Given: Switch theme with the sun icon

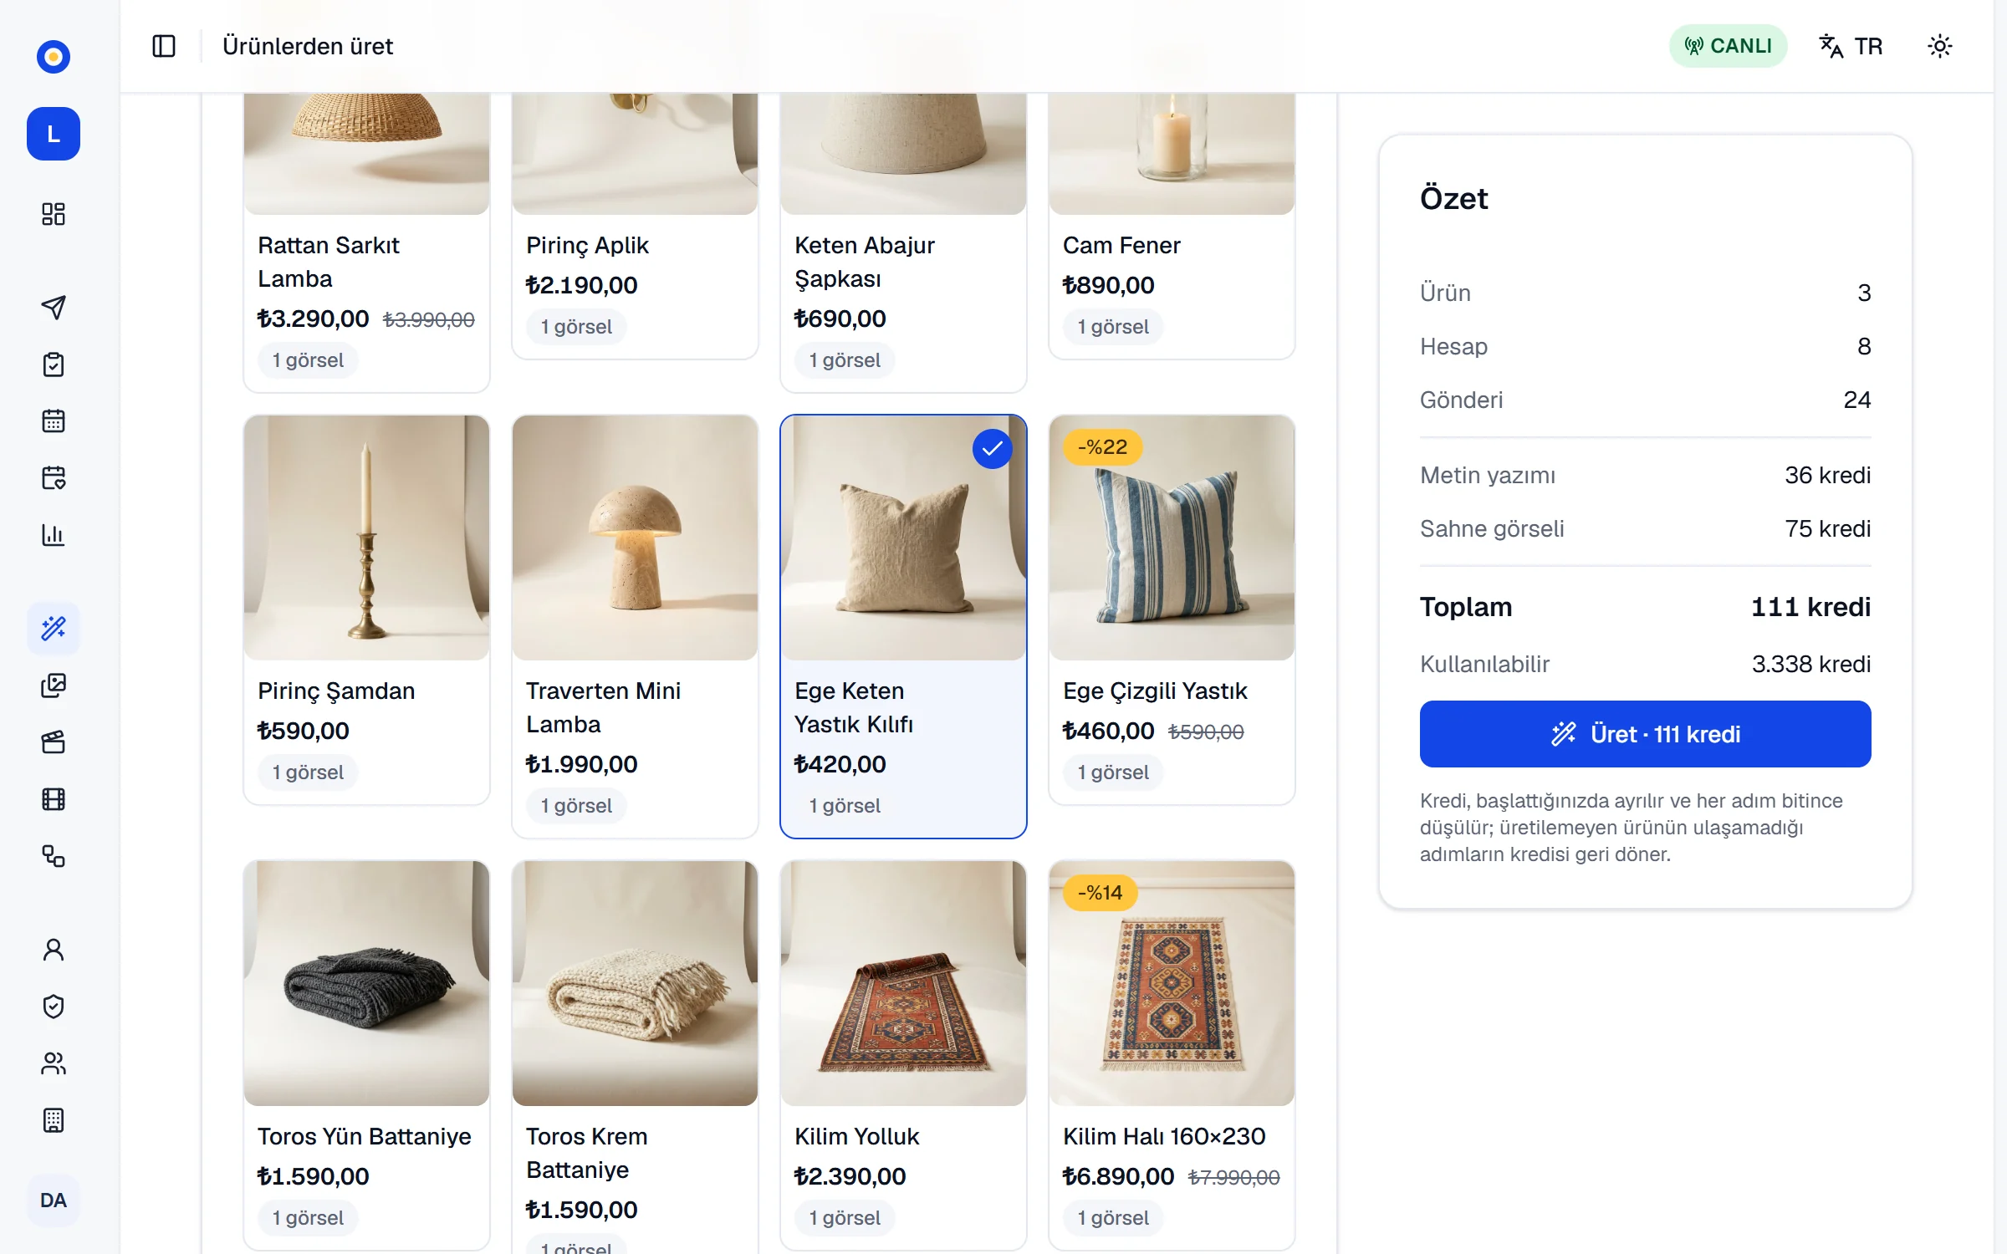Looking at the screenshot, I should 1940,46.
